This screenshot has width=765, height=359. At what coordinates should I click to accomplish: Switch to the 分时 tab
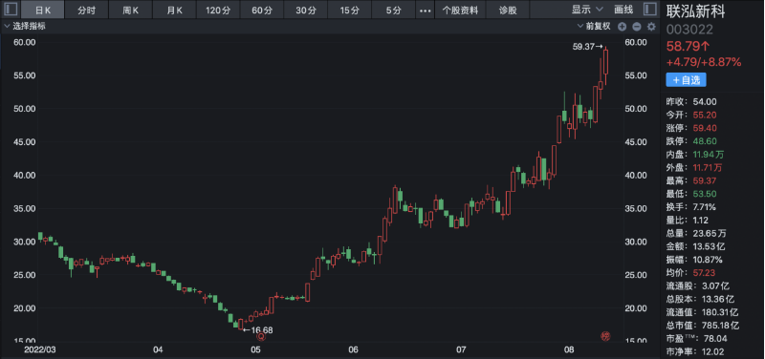[x=86, y=10]
